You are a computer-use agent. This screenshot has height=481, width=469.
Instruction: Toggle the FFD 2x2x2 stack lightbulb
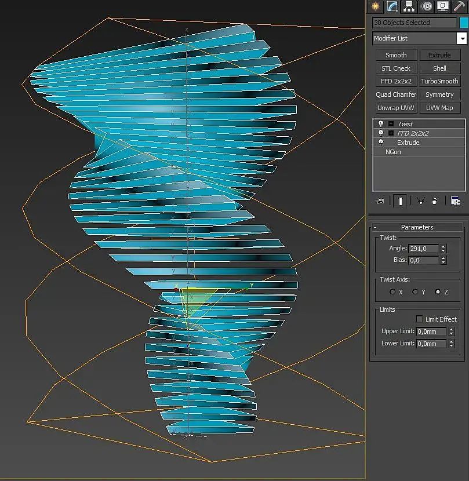click(381, 133)
